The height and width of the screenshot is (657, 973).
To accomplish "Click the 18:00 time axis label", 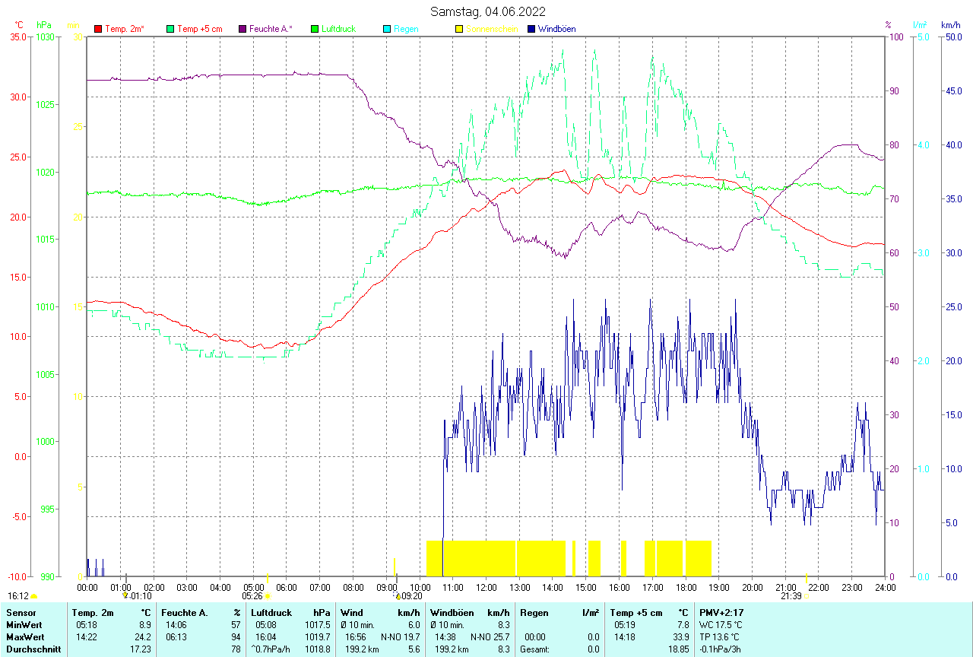I will (x=686, y=587).
